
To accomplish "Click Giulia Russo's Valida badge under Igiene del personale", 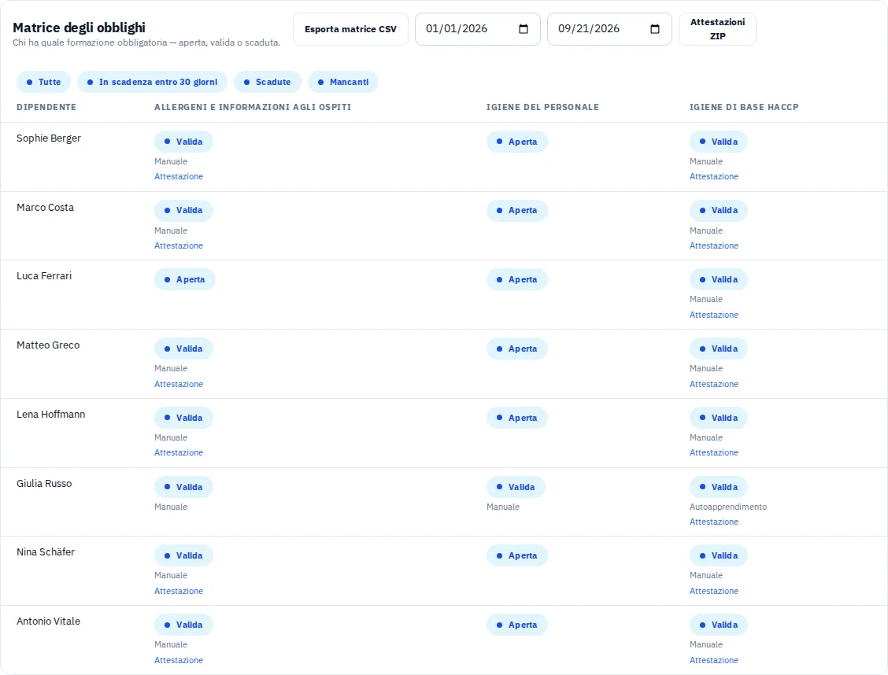I will click(516, 487).
